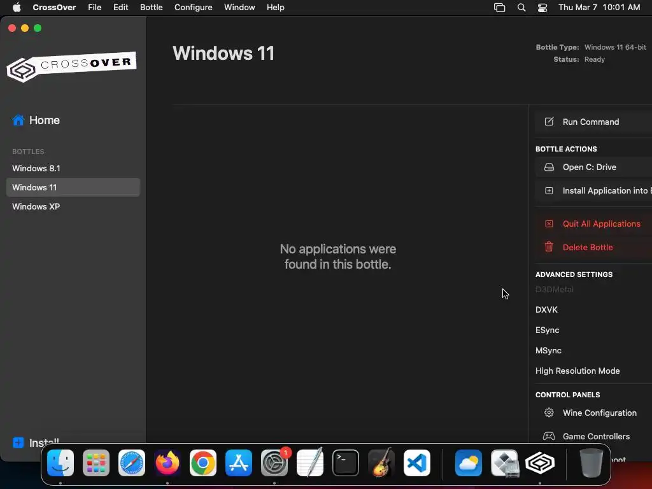Open the File menu
The image size is (652, 489).
[94, 7]
